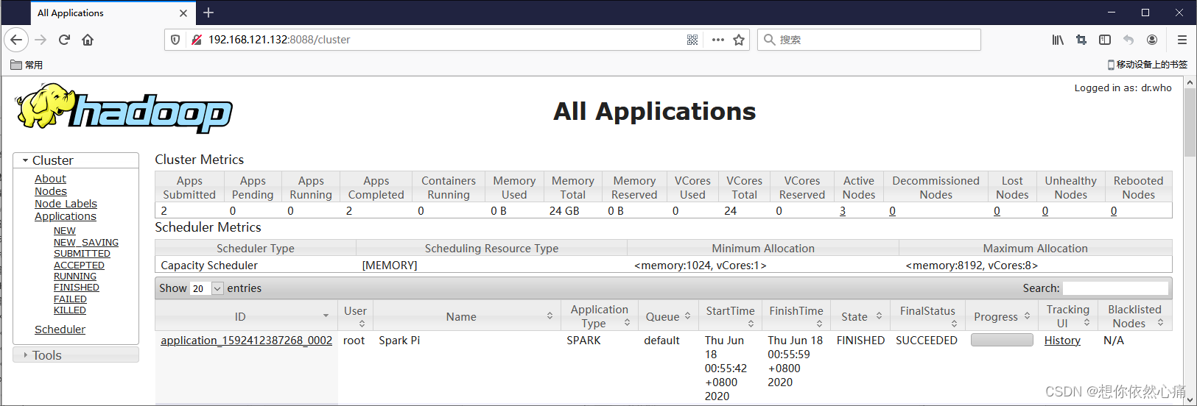Viewport: 1197px width, 406px height.
Task: Filter applications by NEW_SAVING state
Action: point(86,243)
